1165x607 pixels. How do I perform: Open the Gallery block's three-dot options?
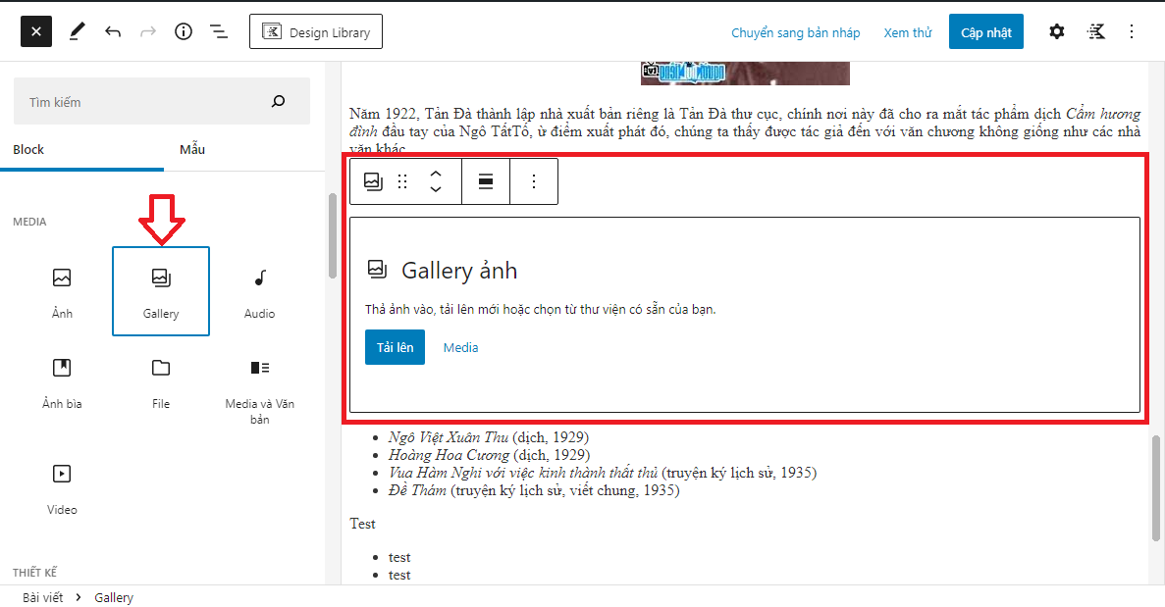coord(534,181)
